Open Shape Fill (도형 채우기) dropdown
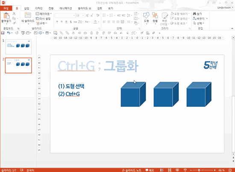This screenshot has height=172, width=235. pyautogui.click(x=180, y=14)
